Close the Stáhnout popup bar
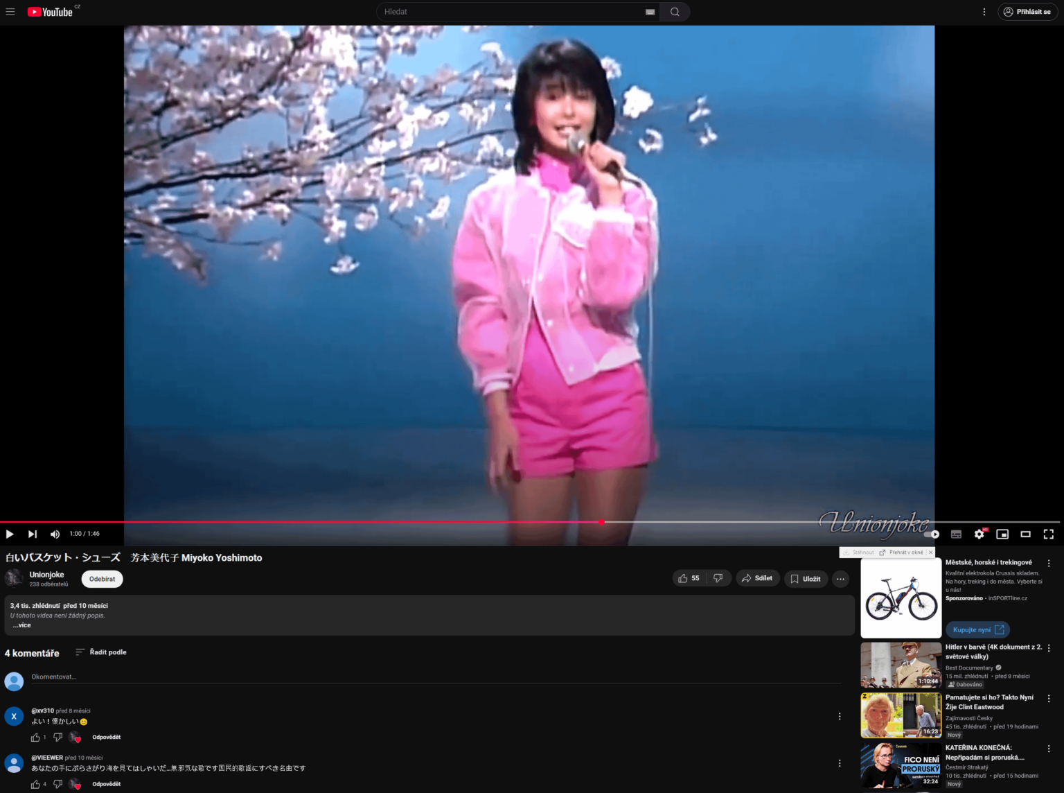The height and width of the screenshot is (793, 1064). [x=930, y=552]
